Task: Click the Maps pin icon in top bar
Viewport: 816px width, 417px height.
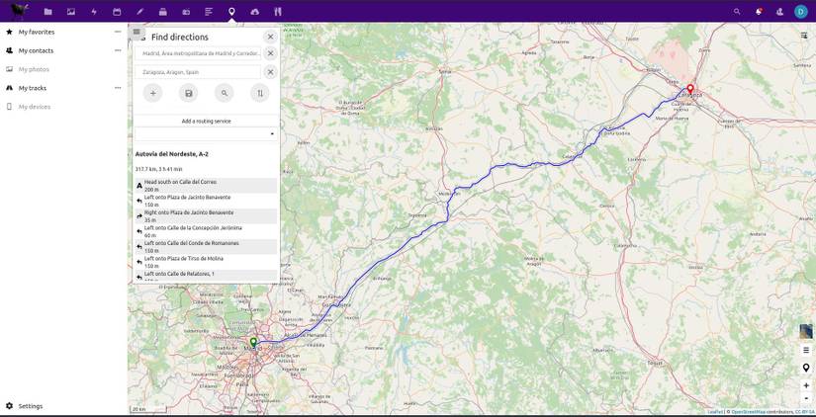Action: [x=231, y=12]
